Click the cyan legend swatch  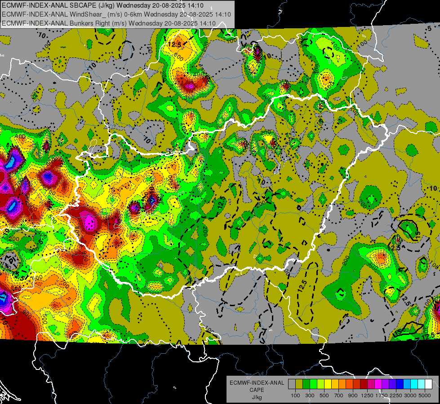coord(414,384)
